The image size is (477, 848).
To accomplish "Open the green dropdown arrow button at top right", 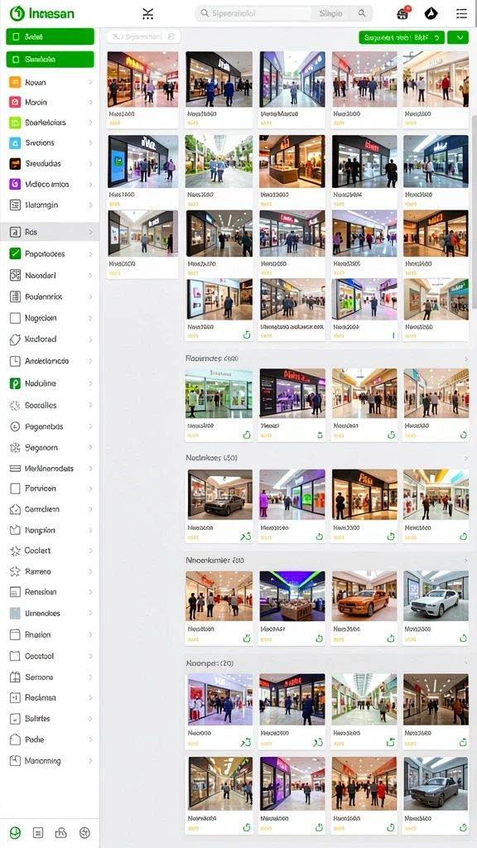I will (459, 36).
